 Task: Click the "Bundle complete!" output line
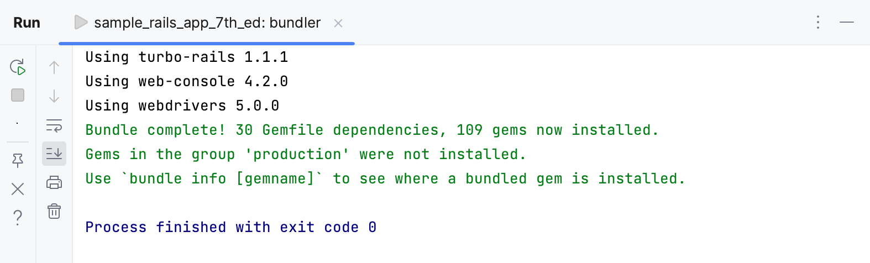coord(371,130)
